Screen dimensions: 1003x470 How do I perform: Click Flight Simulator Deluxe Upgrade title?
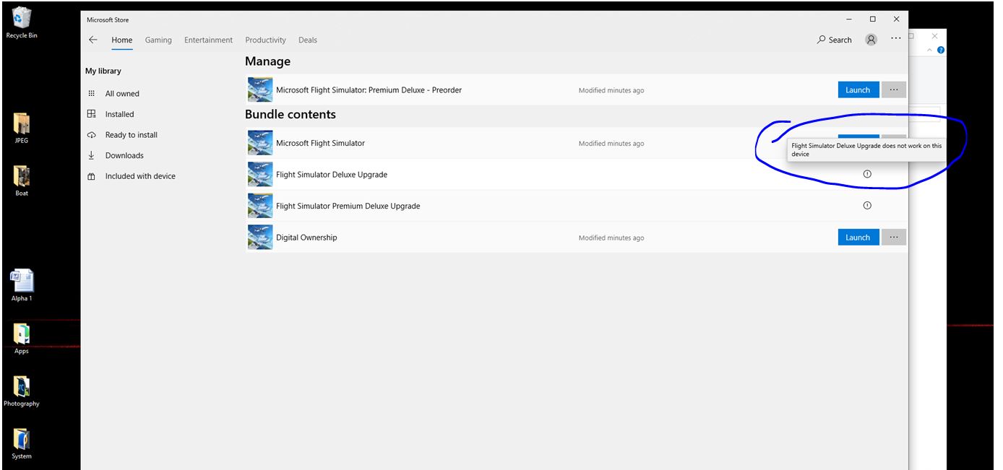point(332,175)
